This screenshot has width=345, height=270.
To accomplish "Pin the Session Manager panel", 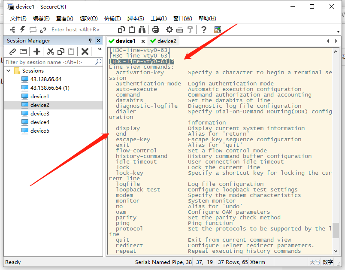I will pos(90,40).
